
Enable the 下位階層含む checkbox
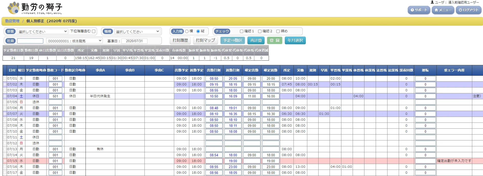(x=94, y=31)
